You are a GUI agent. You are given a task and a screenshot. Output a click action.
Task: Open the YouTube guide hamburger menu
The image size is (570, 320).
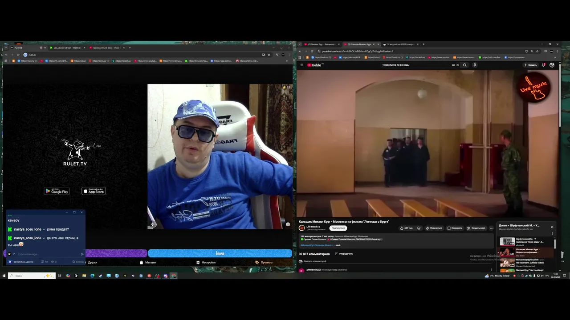click(x=301, y=65)
